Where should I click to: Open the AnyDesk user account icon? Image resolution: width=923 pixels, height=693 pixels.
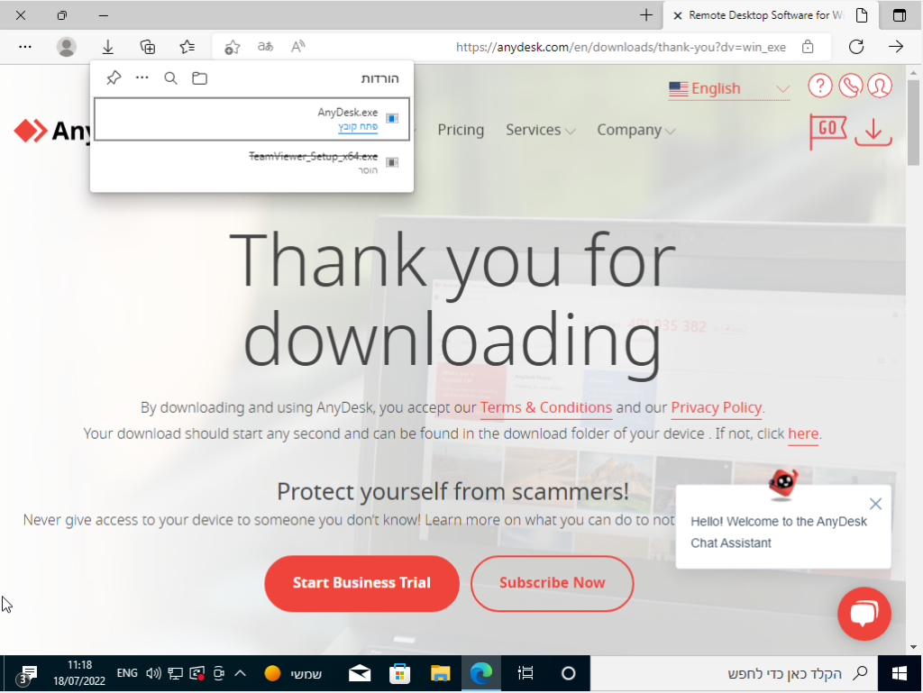point(880,86)
